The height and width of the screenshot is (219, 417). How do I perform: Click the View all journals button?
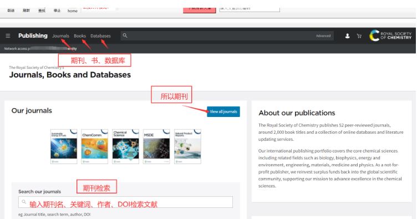223,111
